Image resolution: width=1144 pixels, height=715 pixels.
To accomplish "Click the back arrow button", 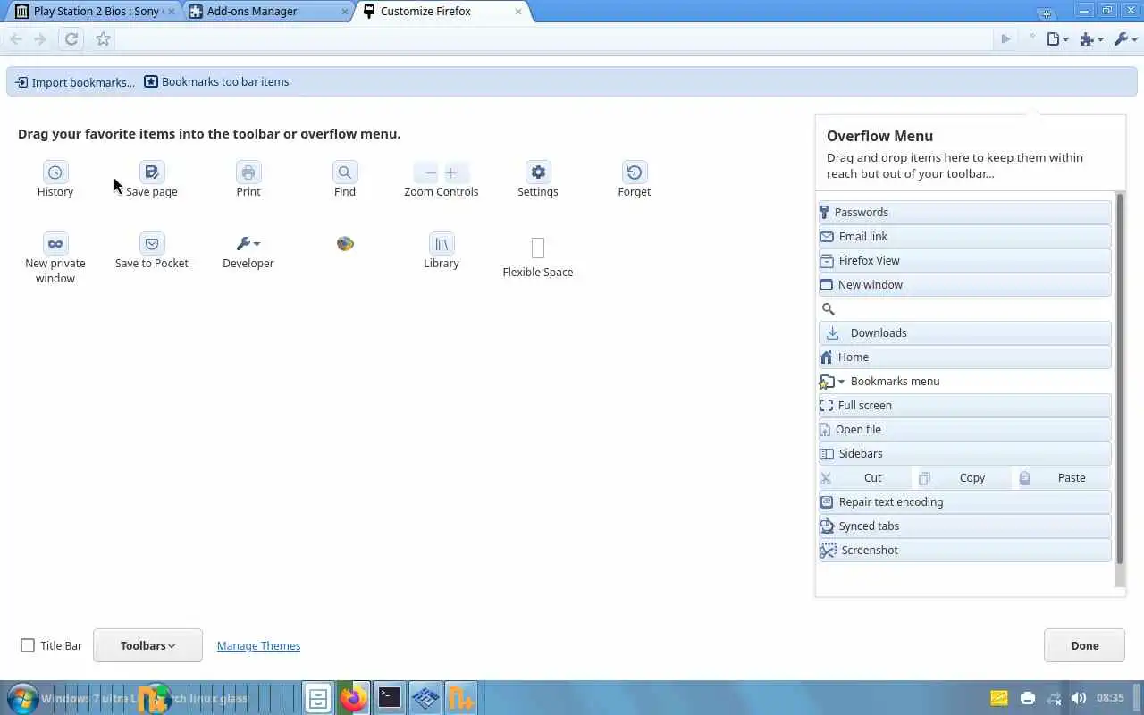I will (16, 38).
